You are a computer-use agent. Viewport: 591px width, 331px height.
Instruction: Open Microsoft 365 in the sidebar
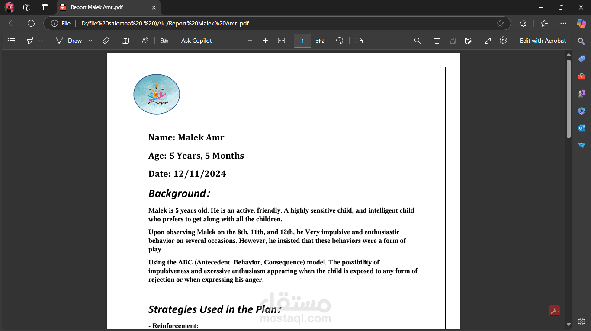[581, 111]
